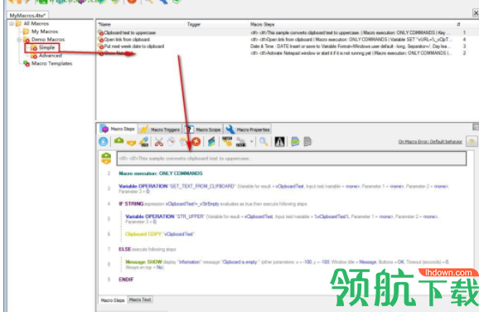479x312 pixels.
Task: Sort by the Trigger column header
Action: pyautogui.click(x=217, y=24)
